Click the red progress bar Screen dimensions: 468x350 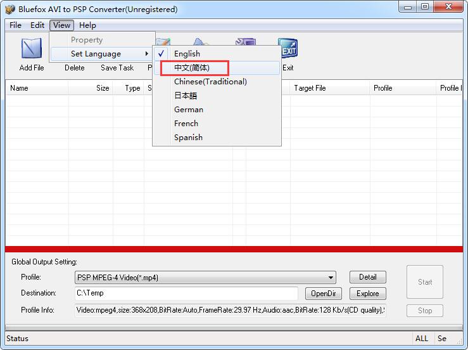234,249
